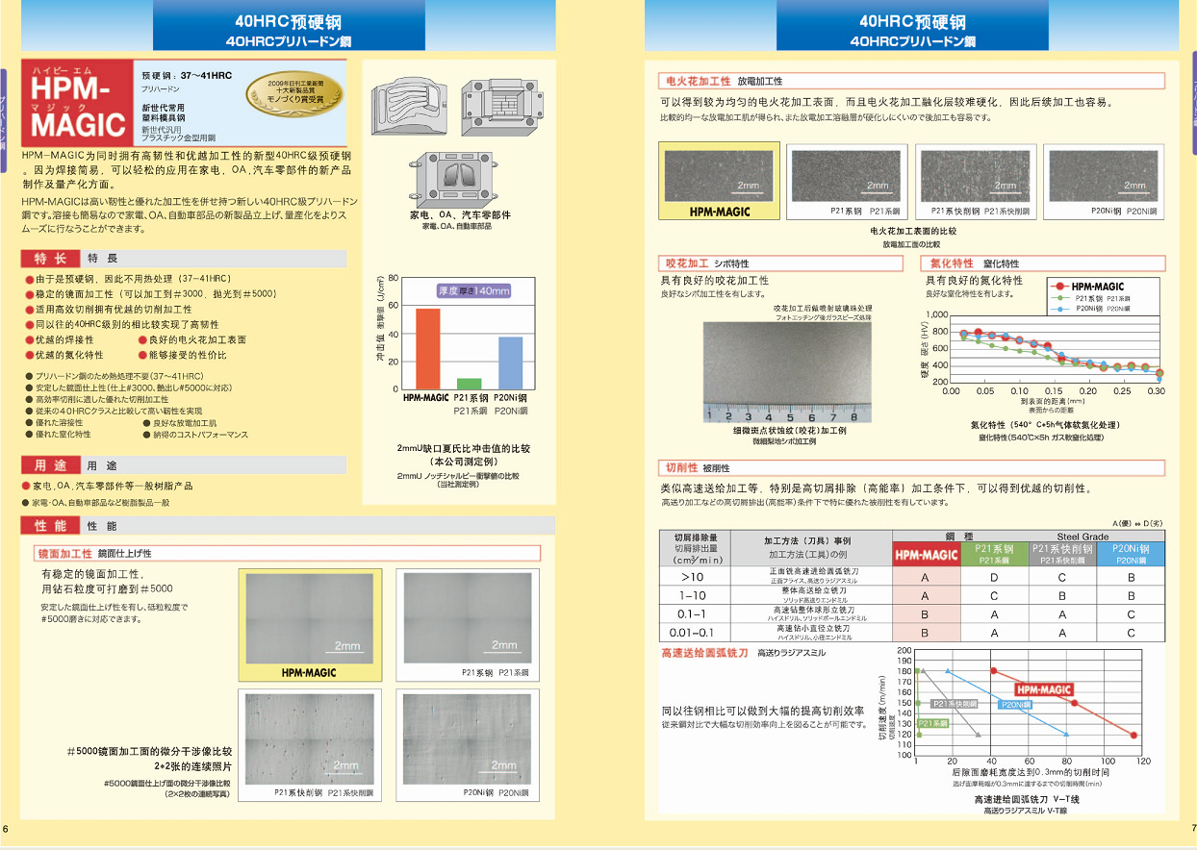Click the red HPM-MAGIC product logo
This screenshot has height=850, width=1197.
76,104
